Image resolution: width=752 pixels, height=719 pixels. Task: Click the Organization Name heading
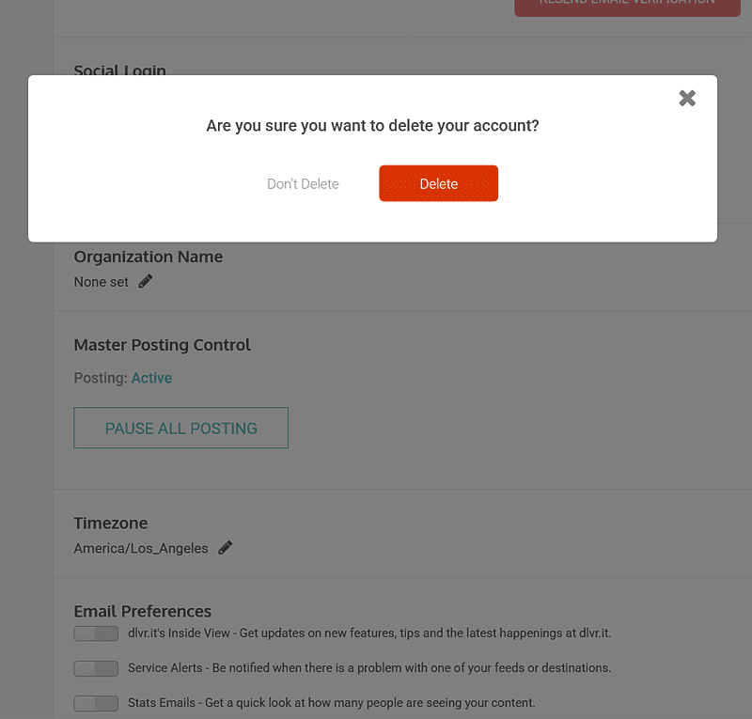click(x=149, y=257)
